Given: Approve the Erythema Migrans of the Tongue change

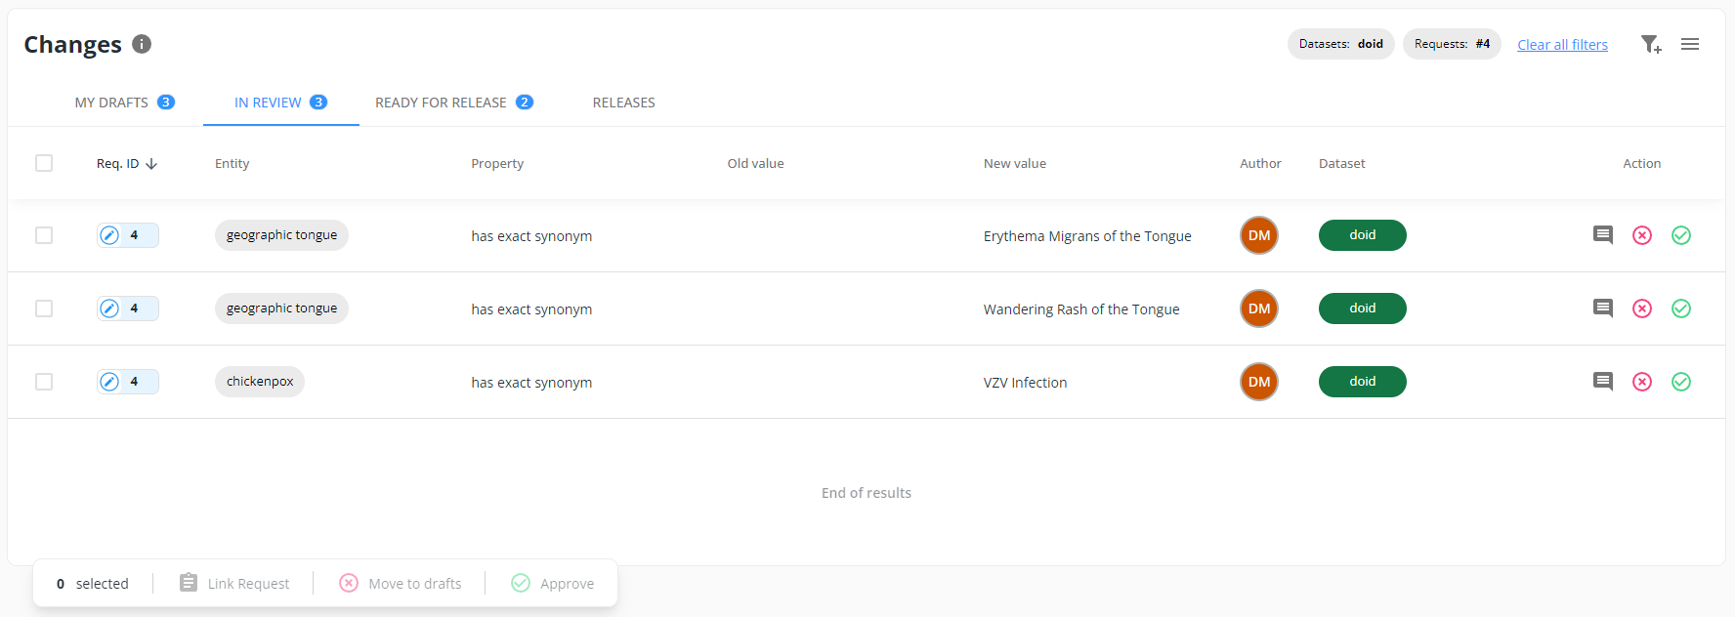Looking at the screenshot, I should pyautogui.click(x=1680, y=235).
